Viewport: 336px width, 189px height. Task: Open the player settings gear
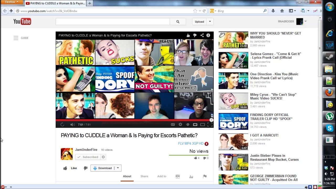point(180,125)
